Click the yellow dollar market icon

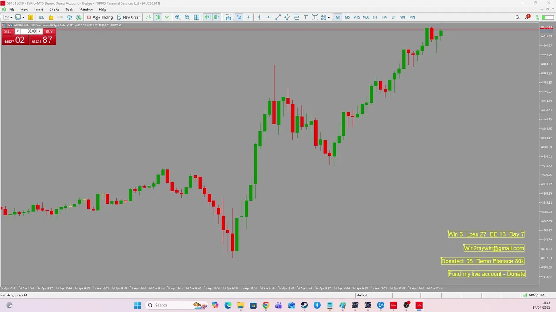[x=30, y=17]
